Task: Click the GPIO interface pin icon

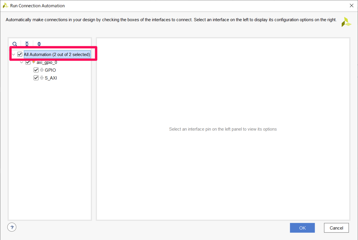Action: pyautogui.click(x=42, y=70)
